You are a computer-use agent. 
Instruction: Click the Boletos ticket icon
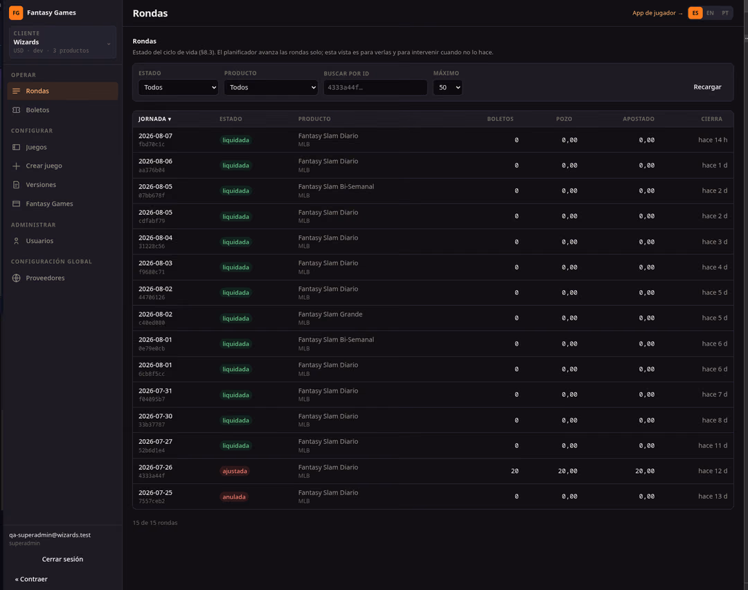point(16,110)
